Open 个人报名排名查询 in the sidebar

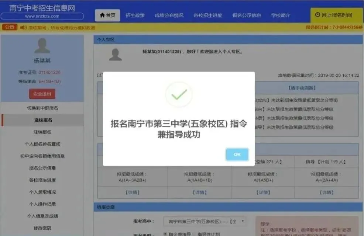point(42,144)
